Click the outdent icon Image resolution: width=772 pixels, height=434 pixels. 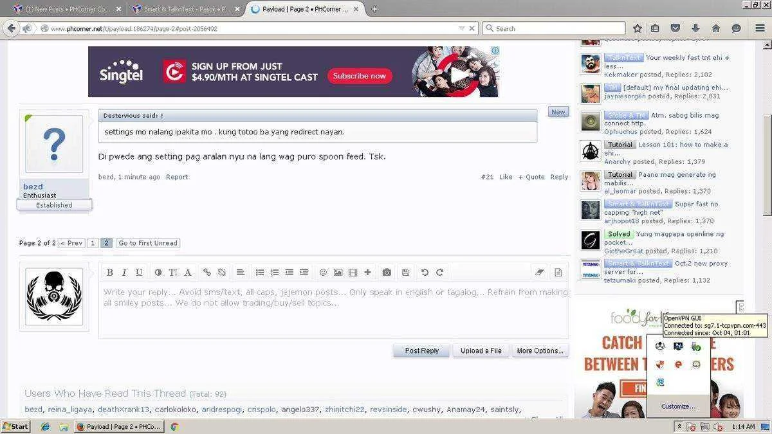click(289, 273)
